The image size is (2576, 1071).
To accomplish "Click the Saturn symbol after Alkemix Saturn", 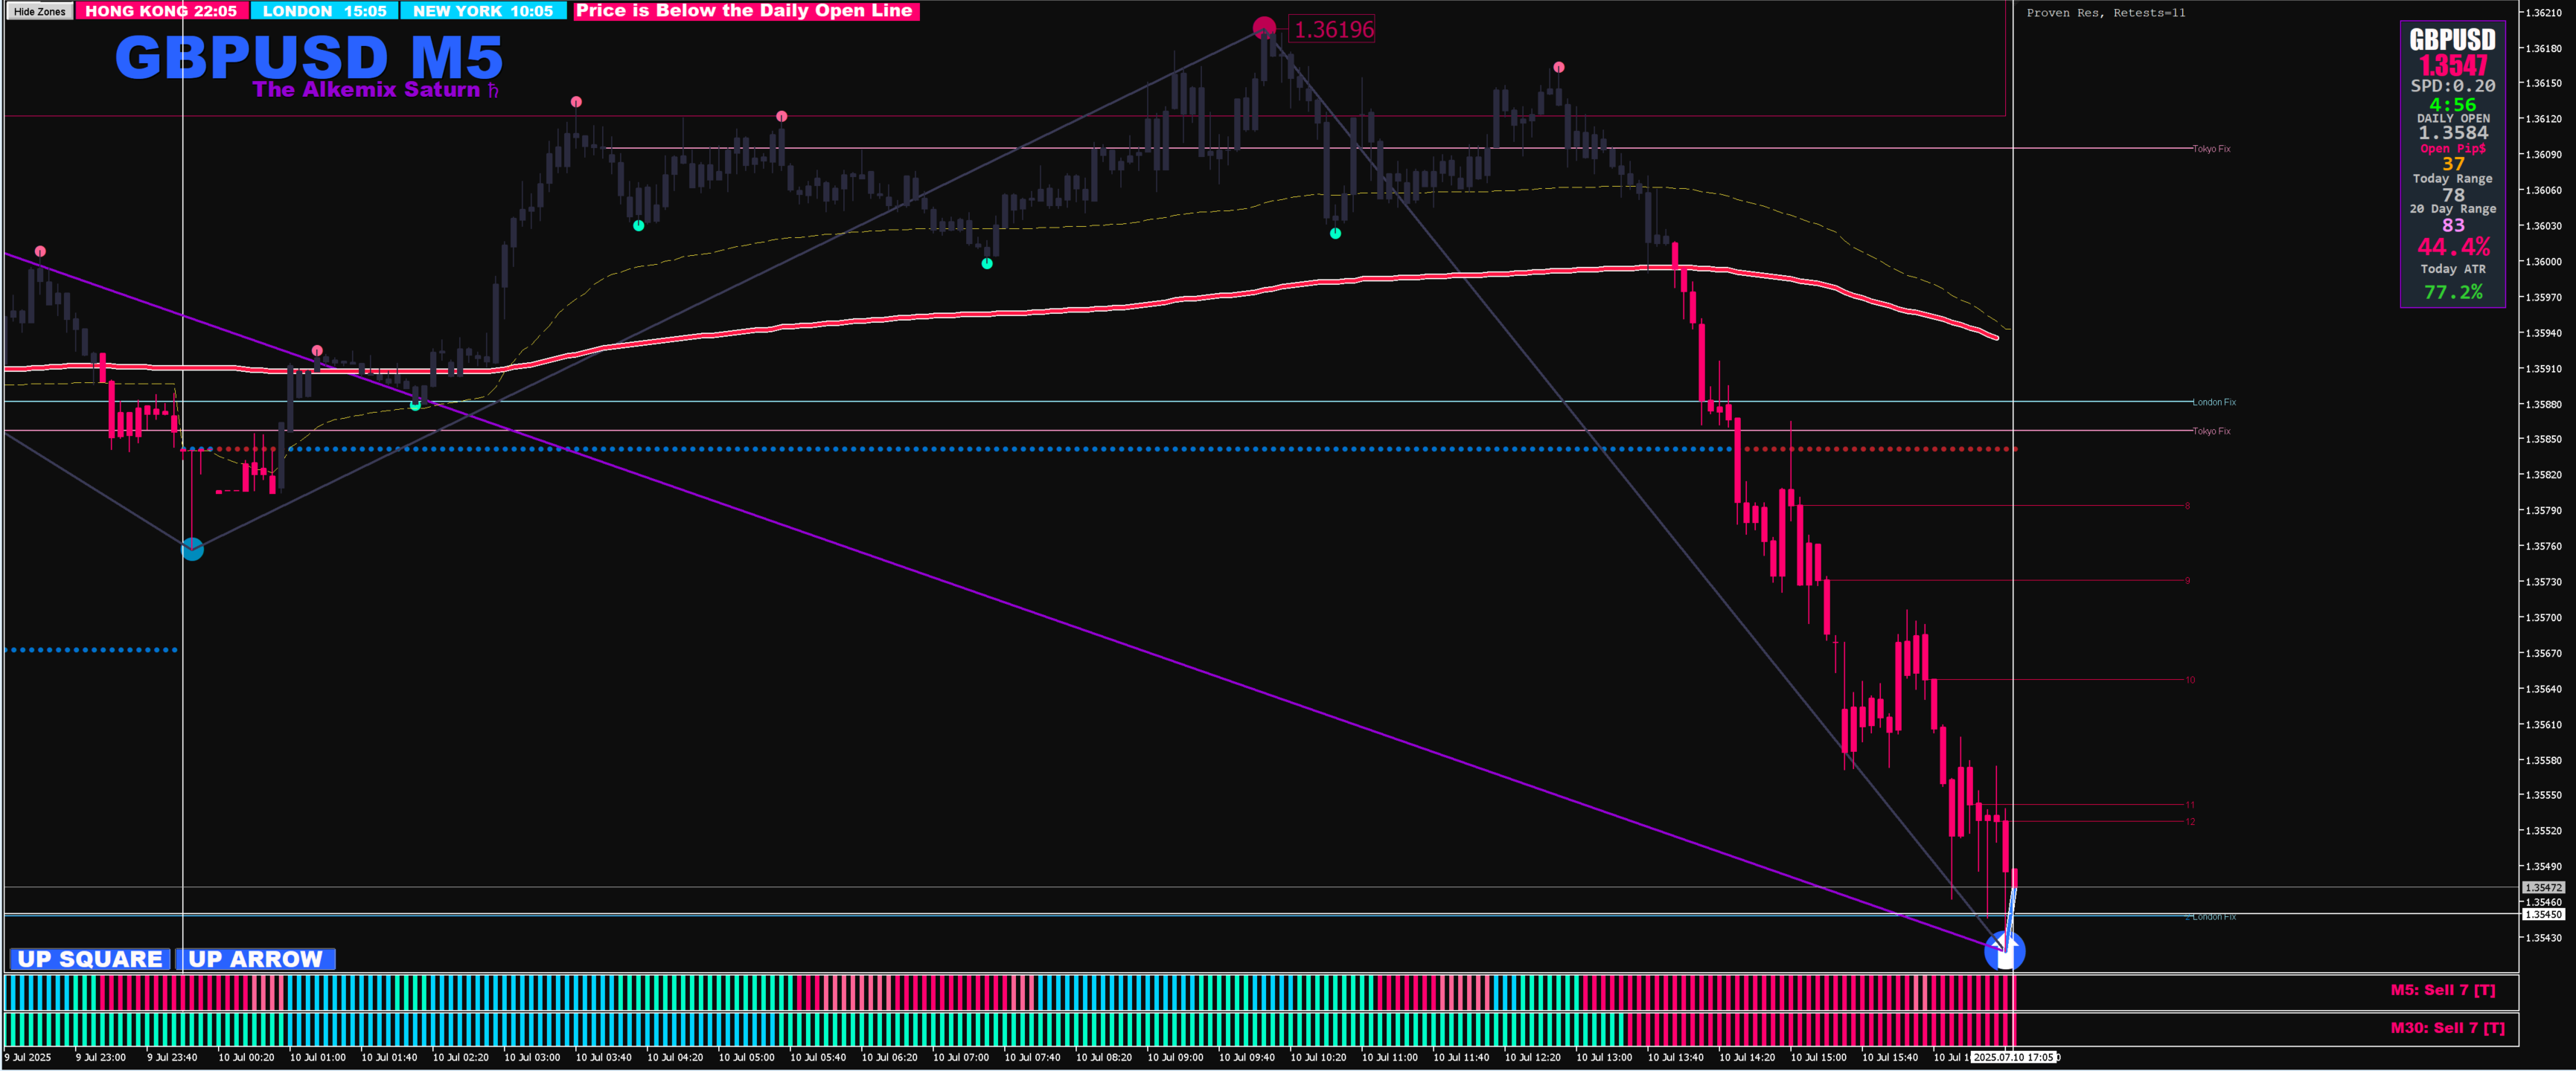I will coord(492,90).
